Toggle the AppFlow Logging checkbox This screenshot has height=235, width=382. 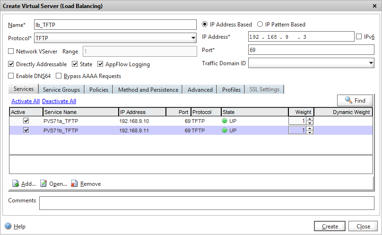point(101,64)
